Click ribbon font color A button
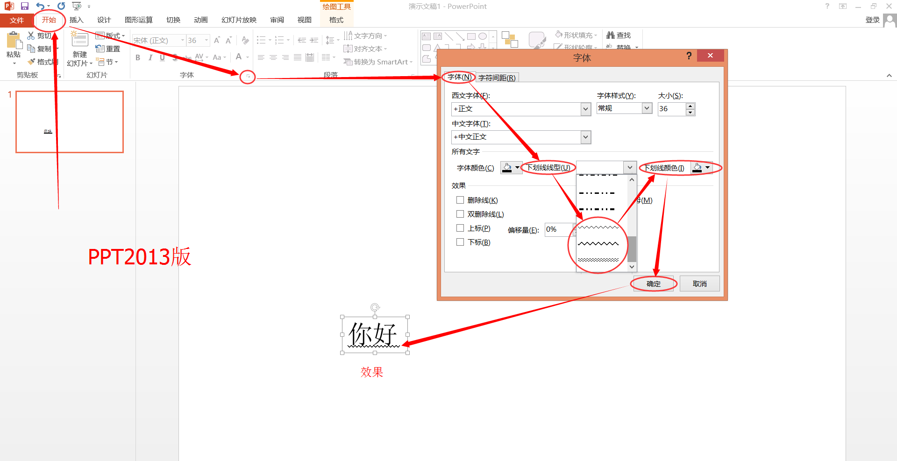The image size is (897, 461). tap(239, 57)
